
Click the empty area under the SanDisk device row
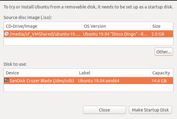point(88,88)
